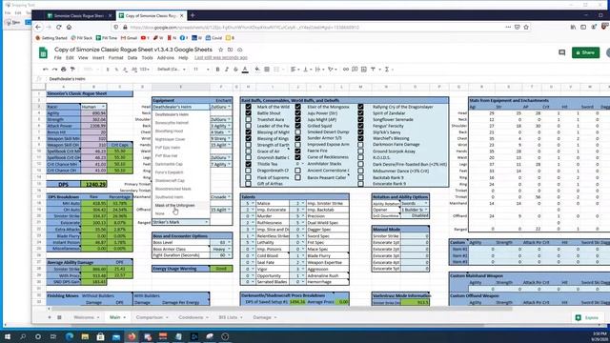This screenshot has height=343, width=610.
Task: Open the functions sigma icon
Action: 387,70
